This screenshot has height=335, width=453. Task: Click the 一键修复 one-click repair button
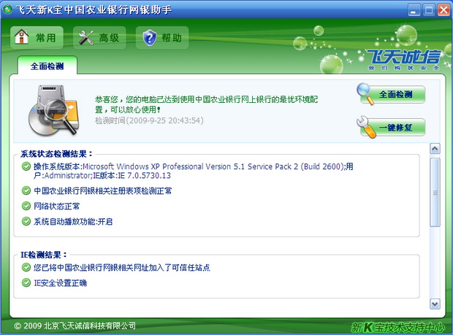[392, 127]
